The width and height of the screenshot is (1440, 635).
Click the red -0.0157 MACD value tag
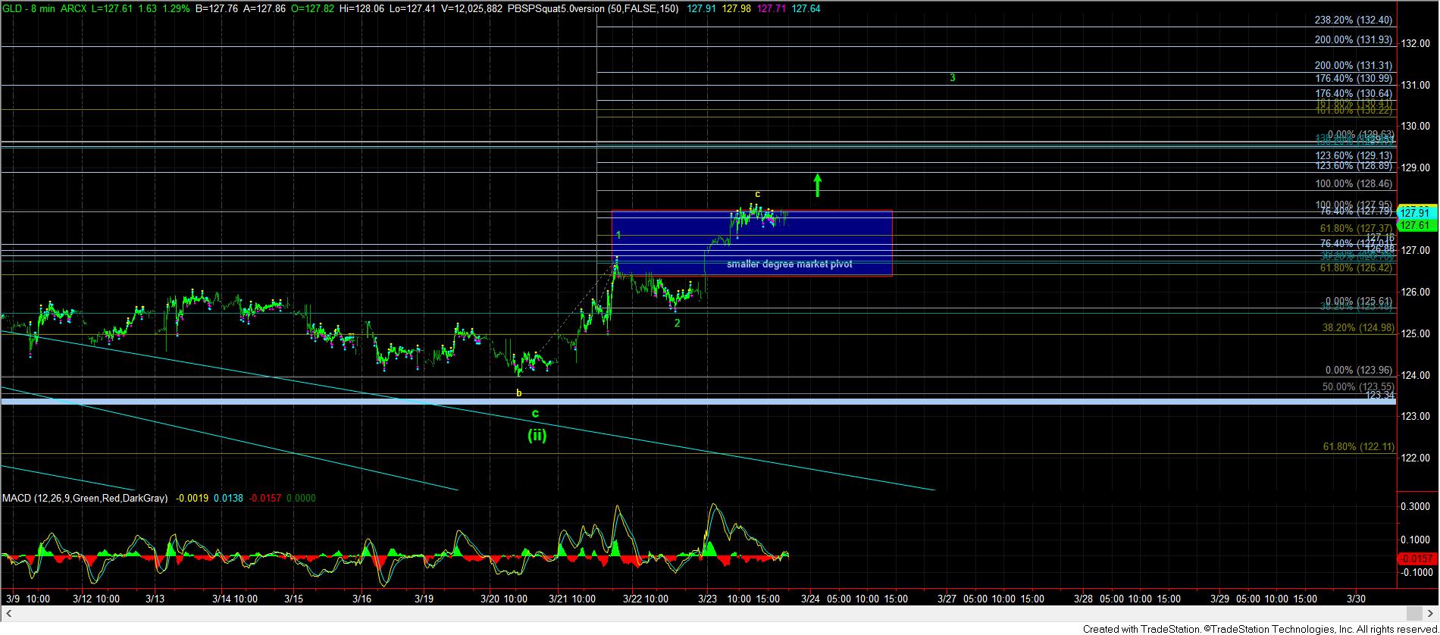click(1414, 558)
